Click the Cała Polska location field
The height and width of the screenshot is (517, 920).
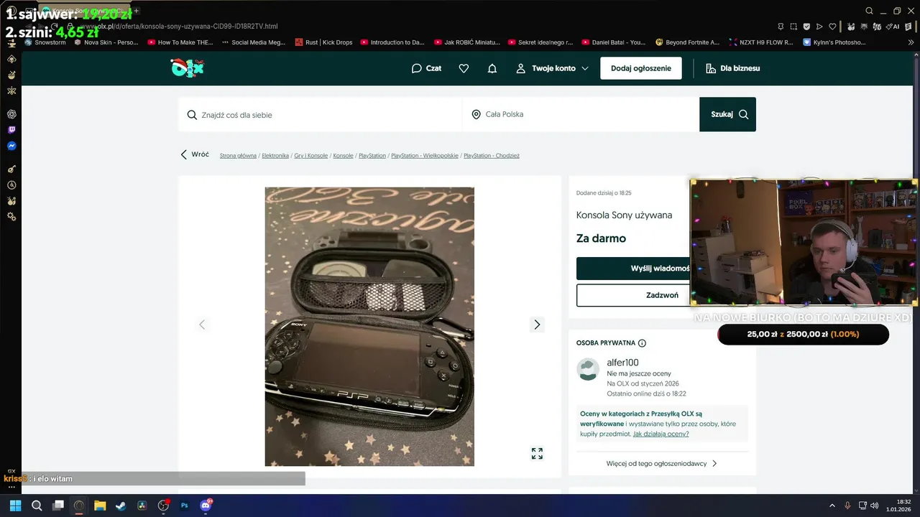pos(581,115)
